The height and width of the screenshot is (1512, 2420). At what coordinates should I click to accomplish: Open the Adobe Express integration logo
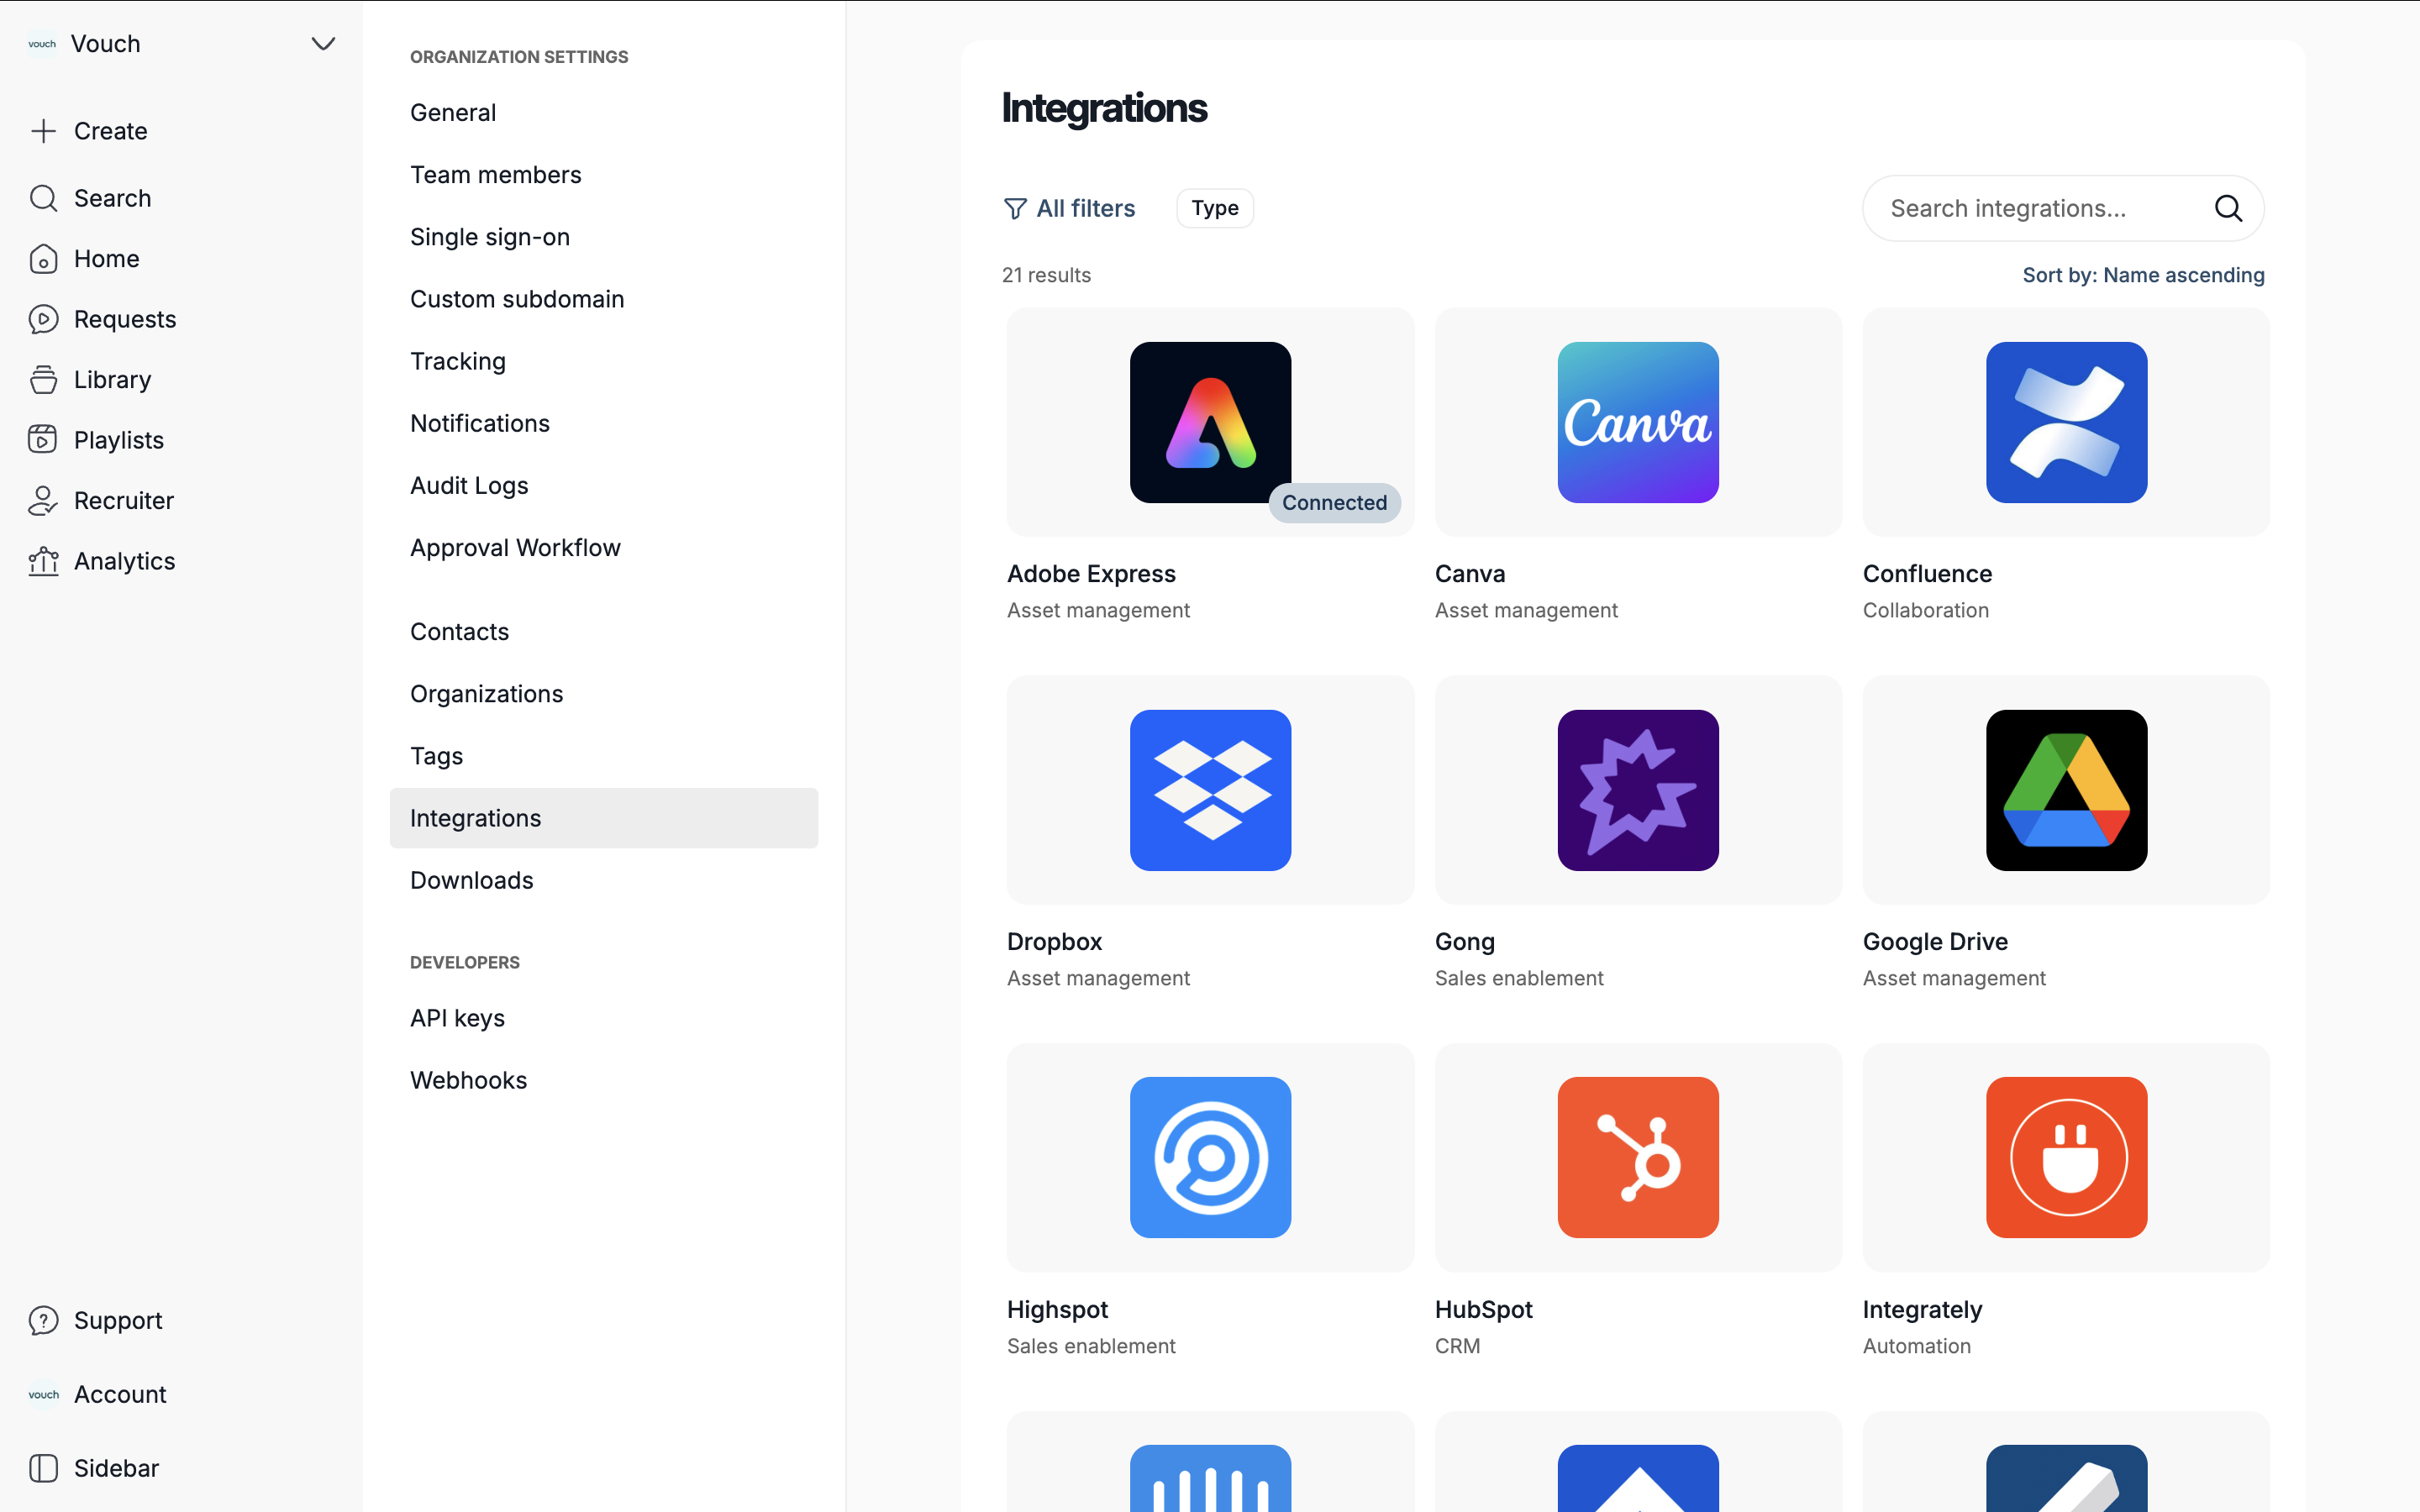1210,422
